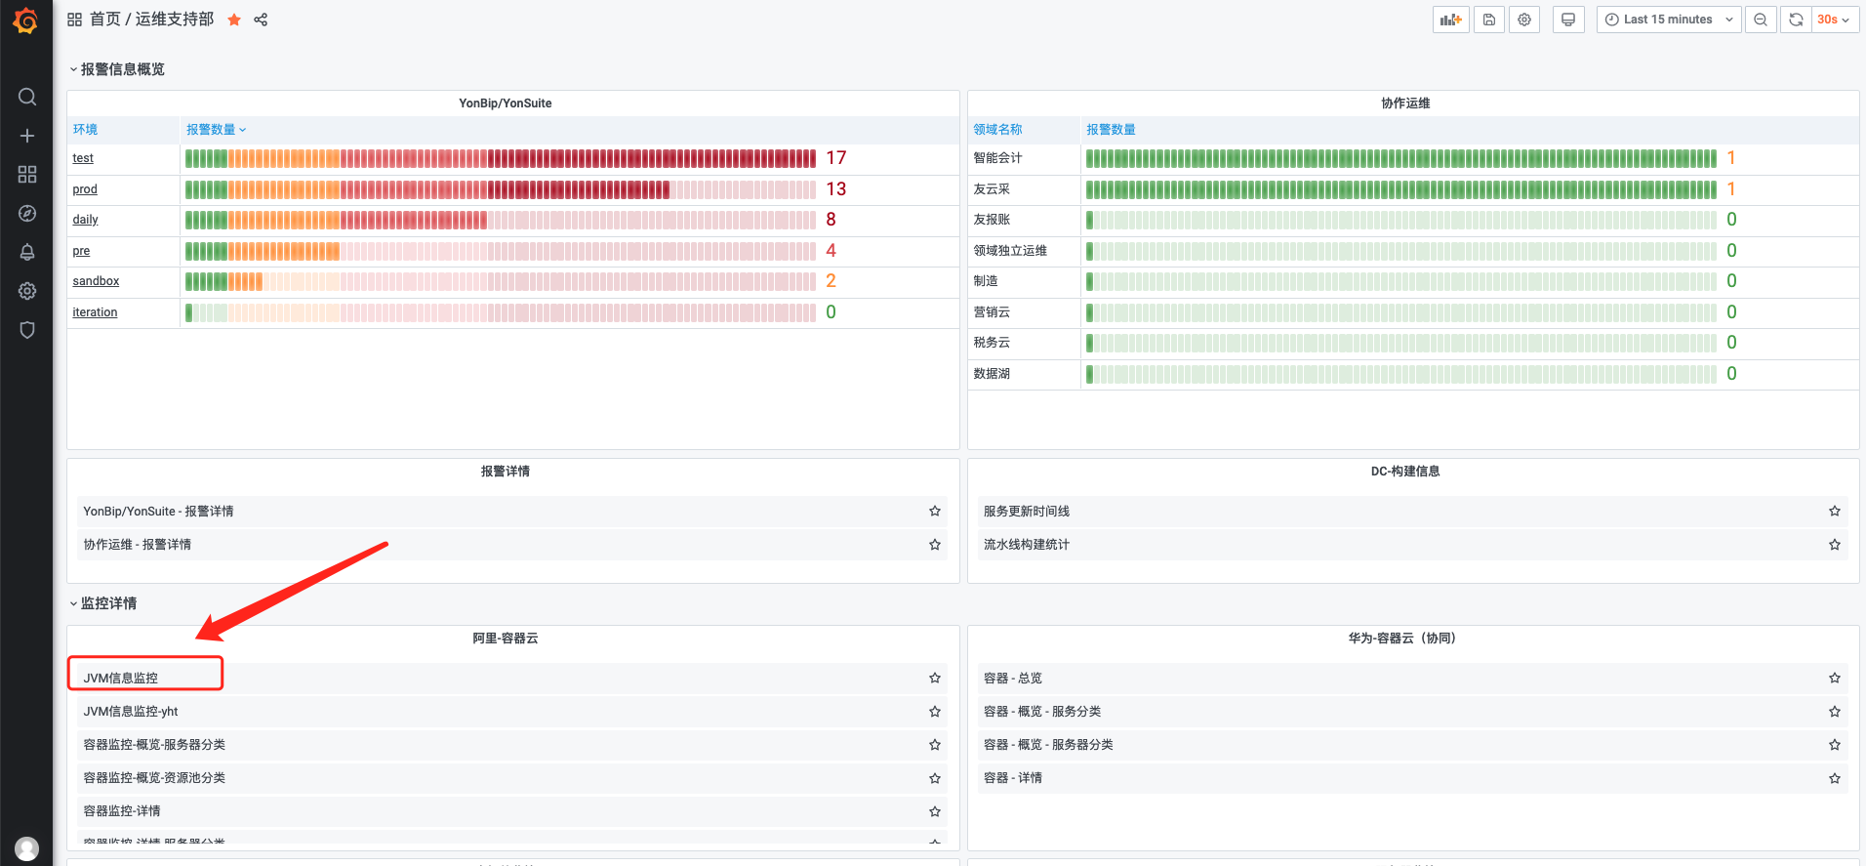Star the JVM信息监控-yht entry
This screenshot has width=1866, height=866.
[x=935, y=712]
